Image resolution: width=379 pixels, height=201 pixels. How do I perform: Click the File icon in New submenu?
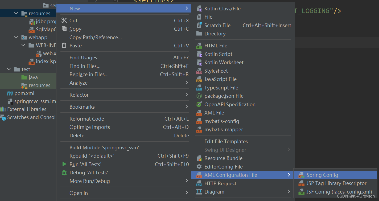199,17
